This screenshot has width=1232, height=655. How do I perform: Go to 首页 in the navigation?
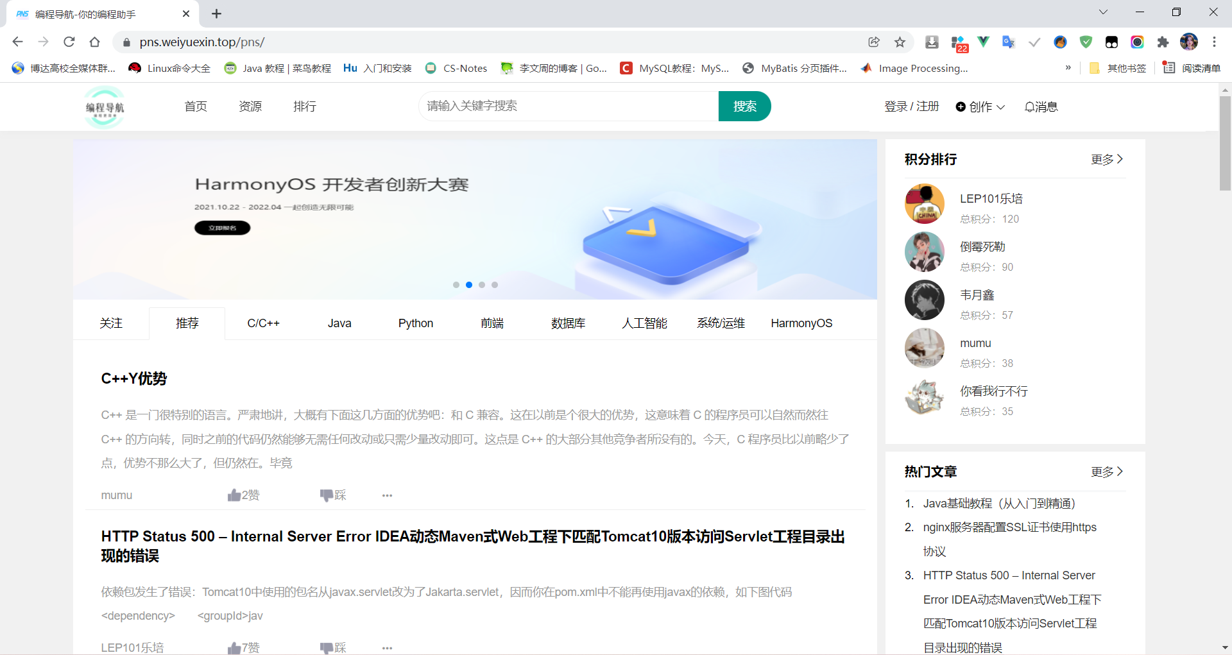click(196, 106)
